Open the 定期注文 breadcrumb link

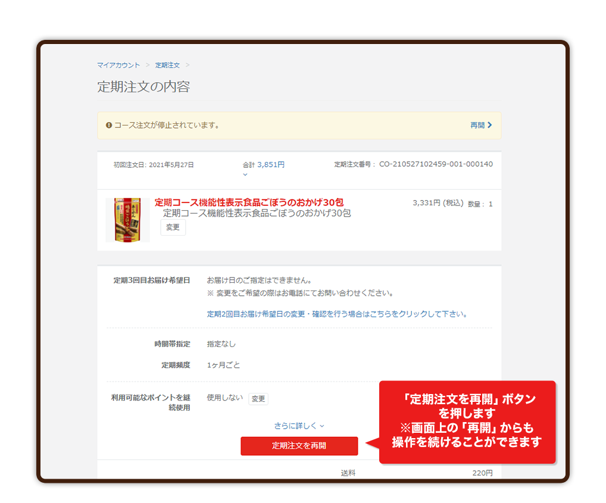tap(167, 65)
